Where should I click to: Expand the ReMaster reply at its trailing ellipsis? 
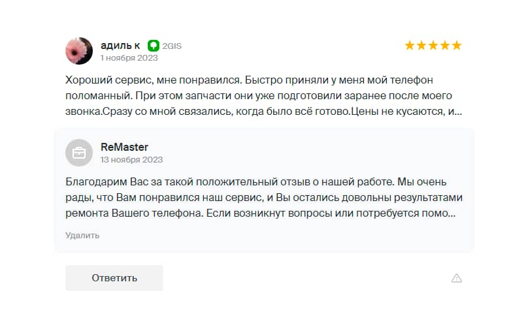[452, 213]
